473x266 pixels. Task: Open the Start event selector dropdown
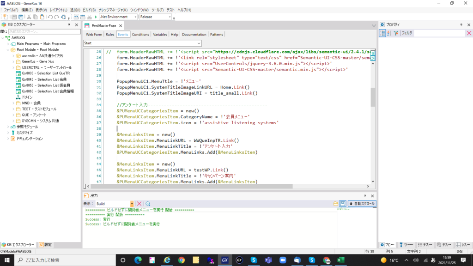(x=199, y=43)
